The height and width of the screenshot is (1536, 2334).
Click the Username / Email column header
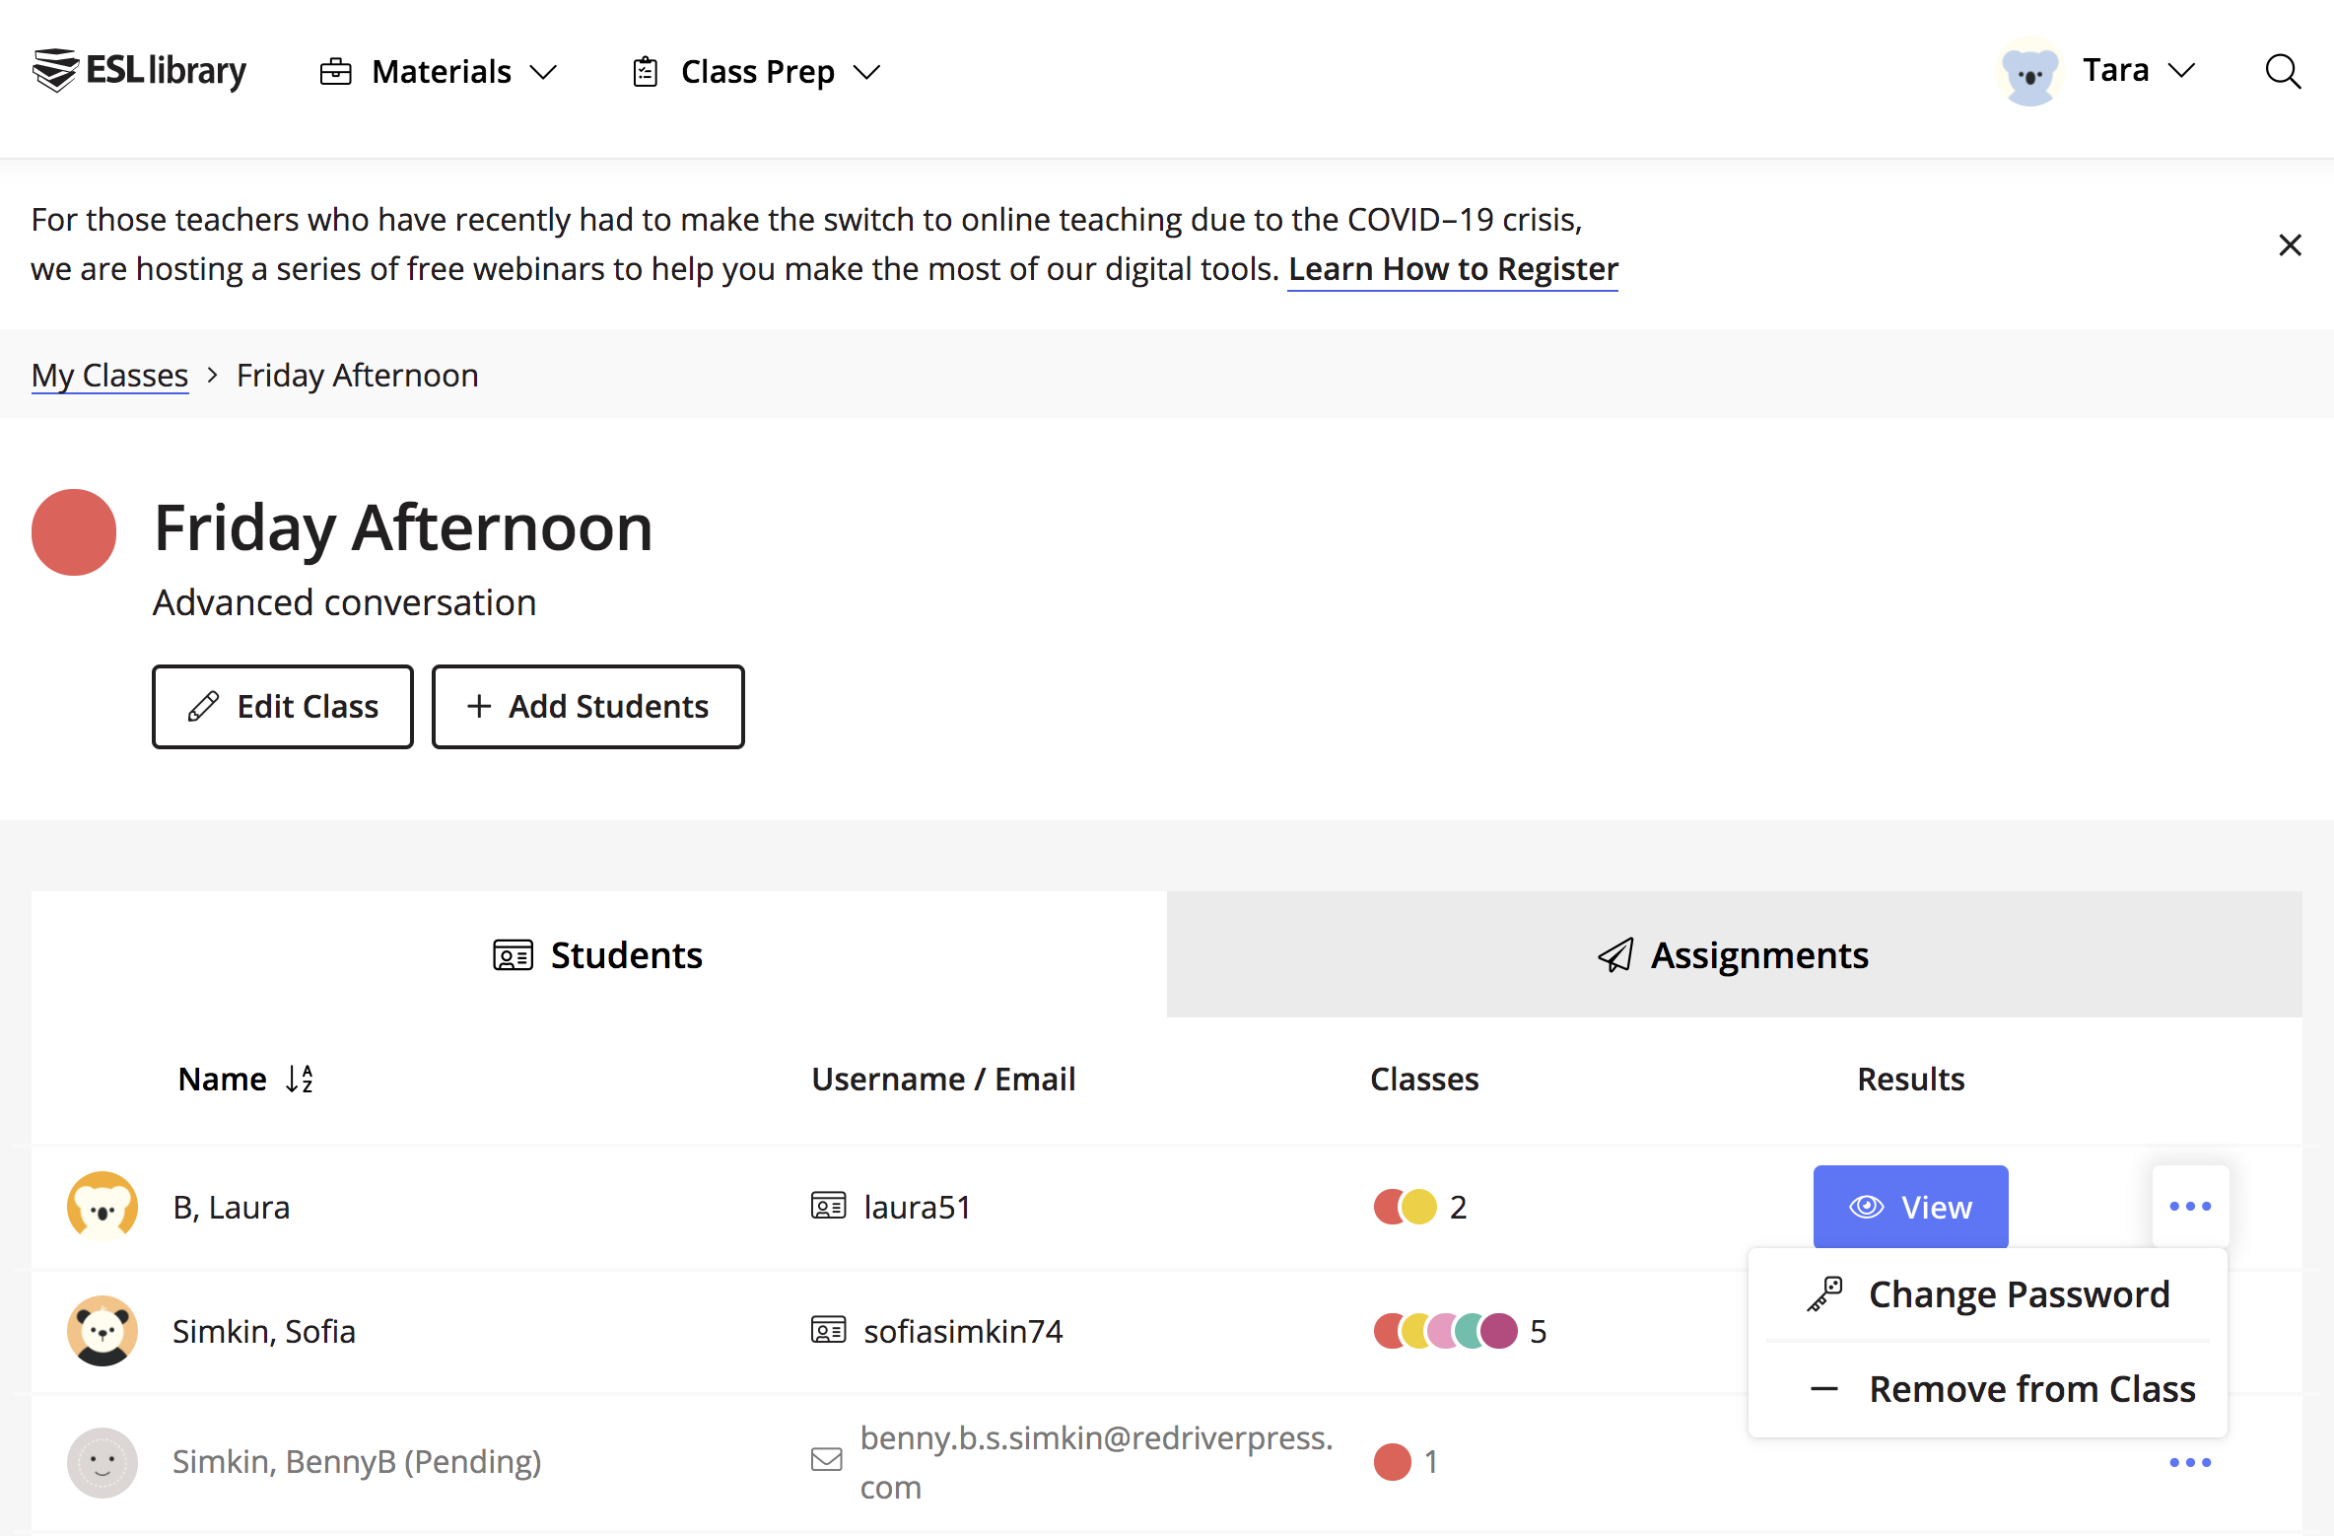tap(943, 1080)
